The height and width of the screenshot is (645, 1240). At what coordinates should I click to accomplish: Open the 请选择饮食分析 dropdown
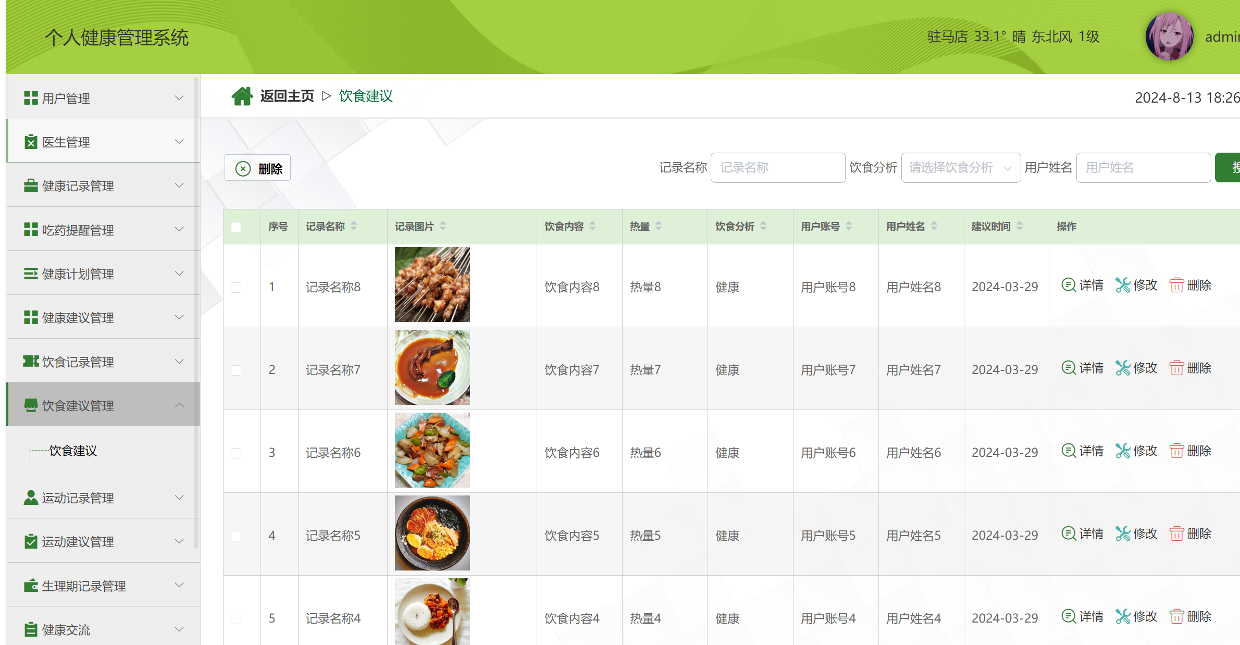click(x=960, y=167)
